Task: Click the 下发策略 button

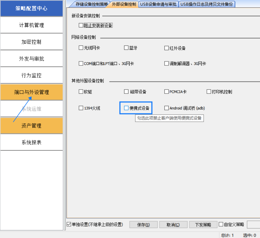Action: click(x=203, y=225)
